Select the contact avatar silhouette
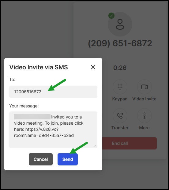 [x=120, y=24]
